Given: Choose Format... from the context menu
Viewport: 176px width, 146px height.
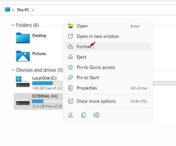Looking at the screenshot, I should pos(108,46).
